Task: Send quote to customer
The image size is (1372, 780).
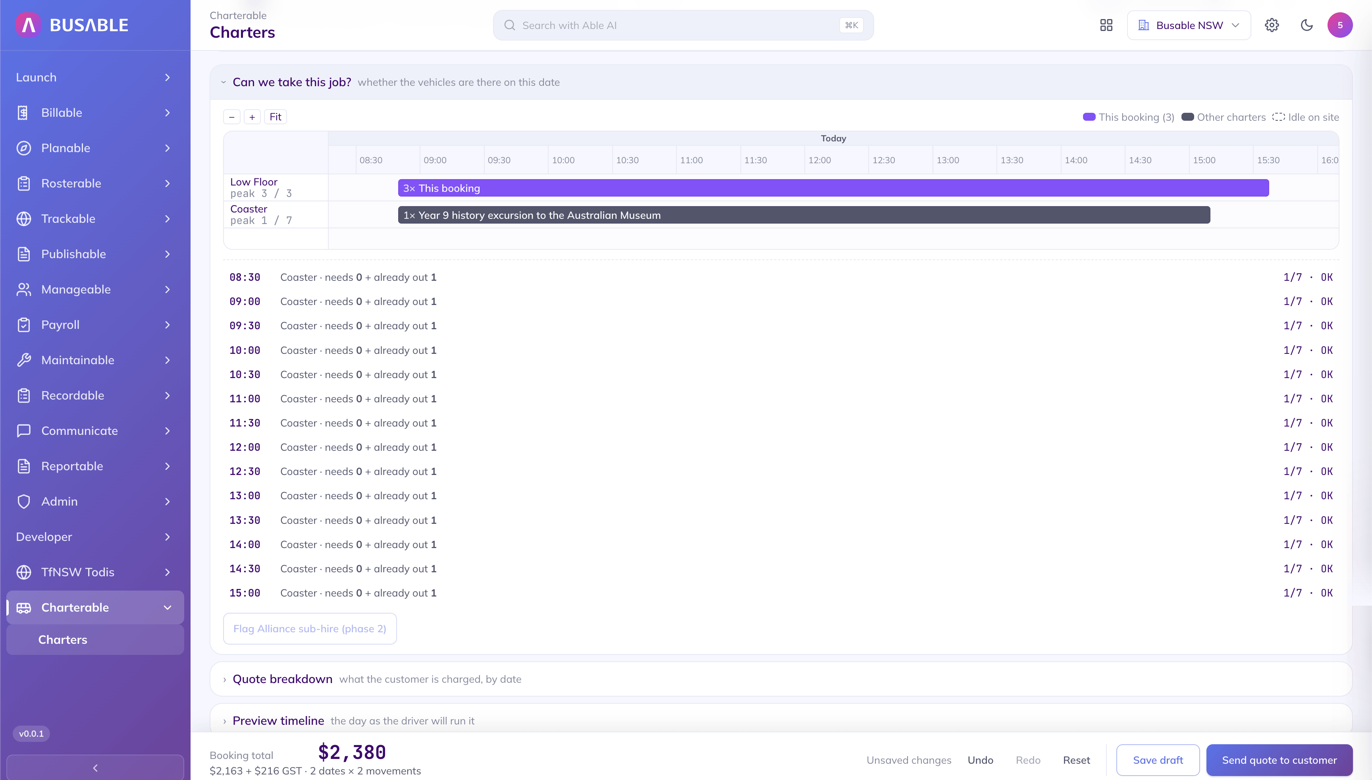Action: click(x=1280, y=760)
